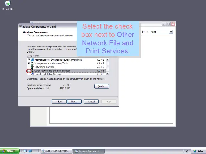
Task: Click the Internet Explorer Enhanced Security Configuration icon
Action: [33, 60]
